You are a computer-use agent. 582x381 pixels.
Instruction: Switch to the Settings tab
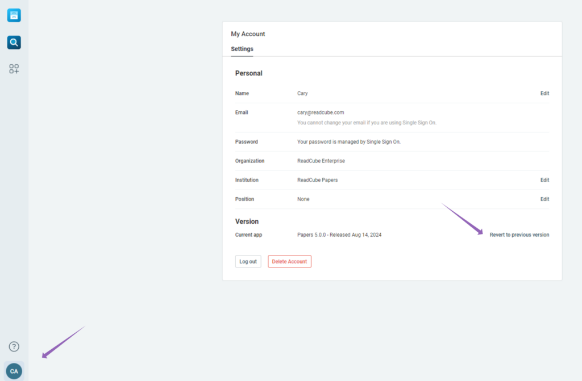pos(242,49)
